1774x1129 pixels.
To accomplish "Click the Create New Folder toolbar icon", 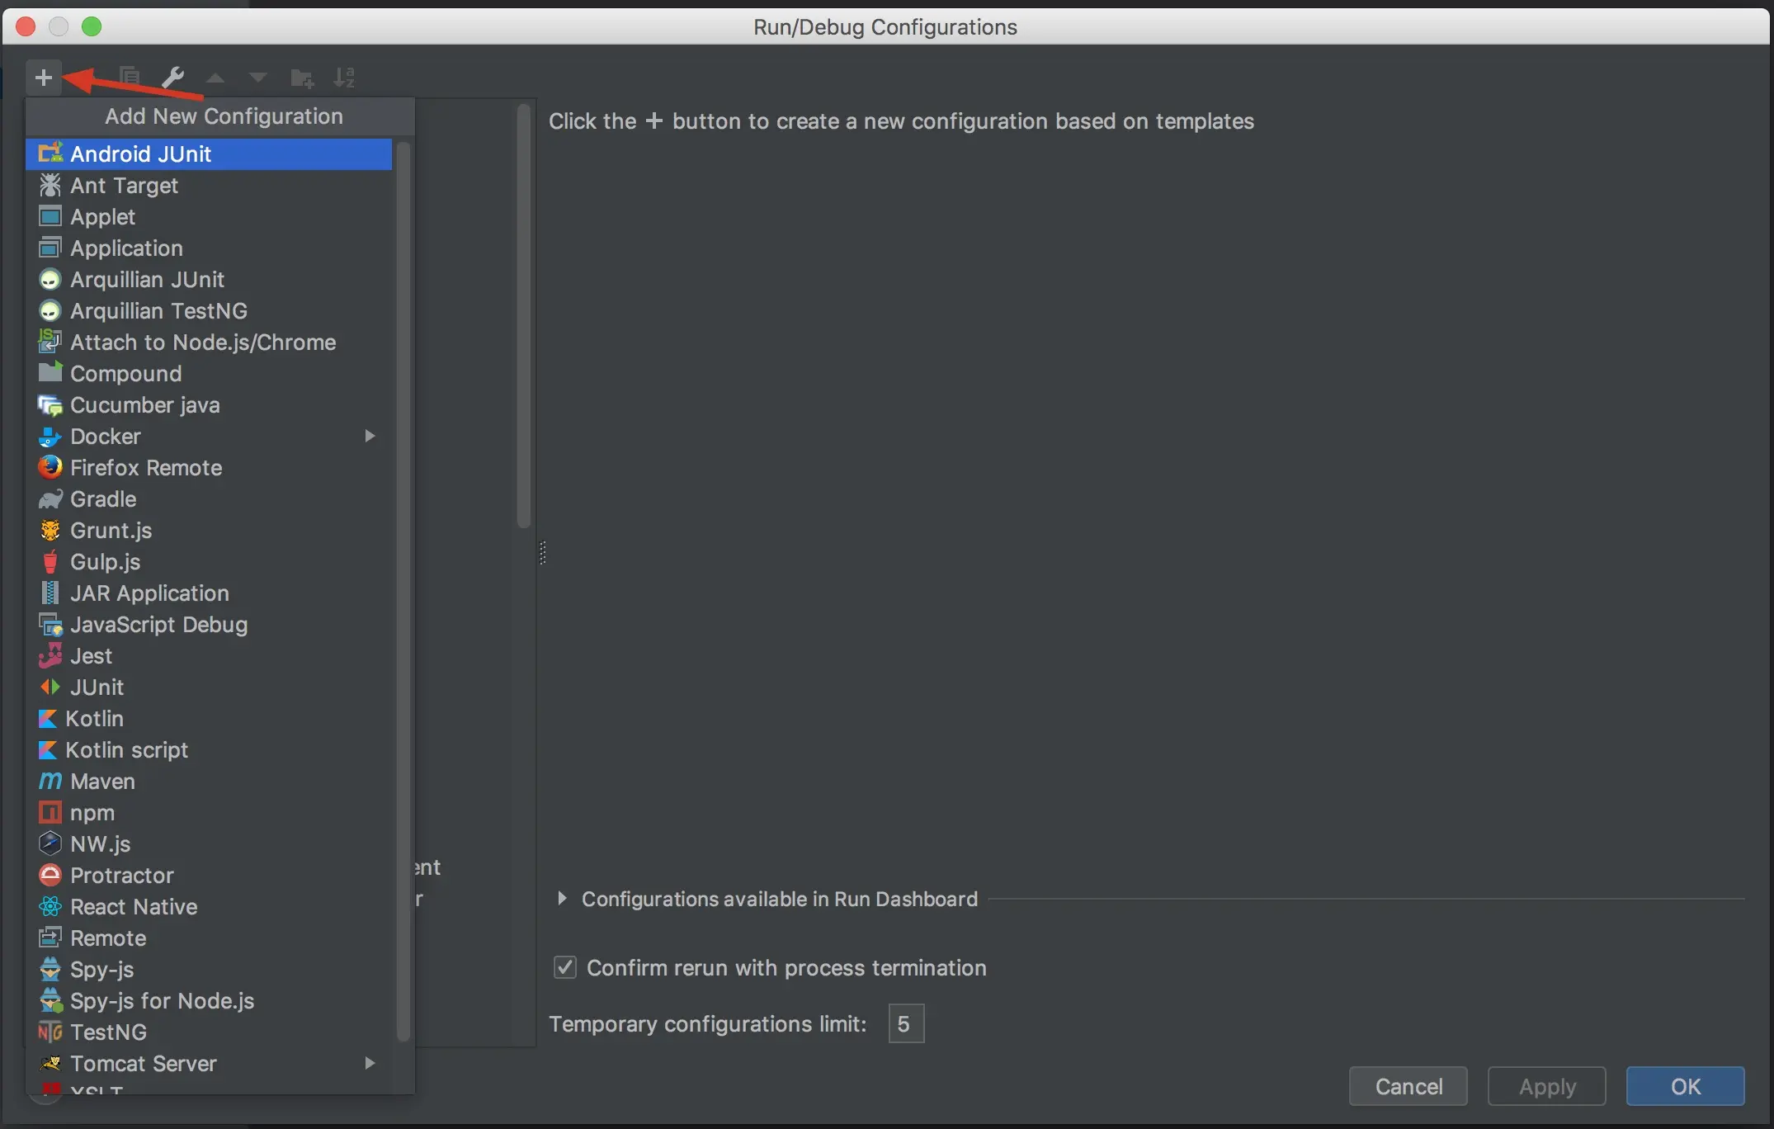I will 302,78.
